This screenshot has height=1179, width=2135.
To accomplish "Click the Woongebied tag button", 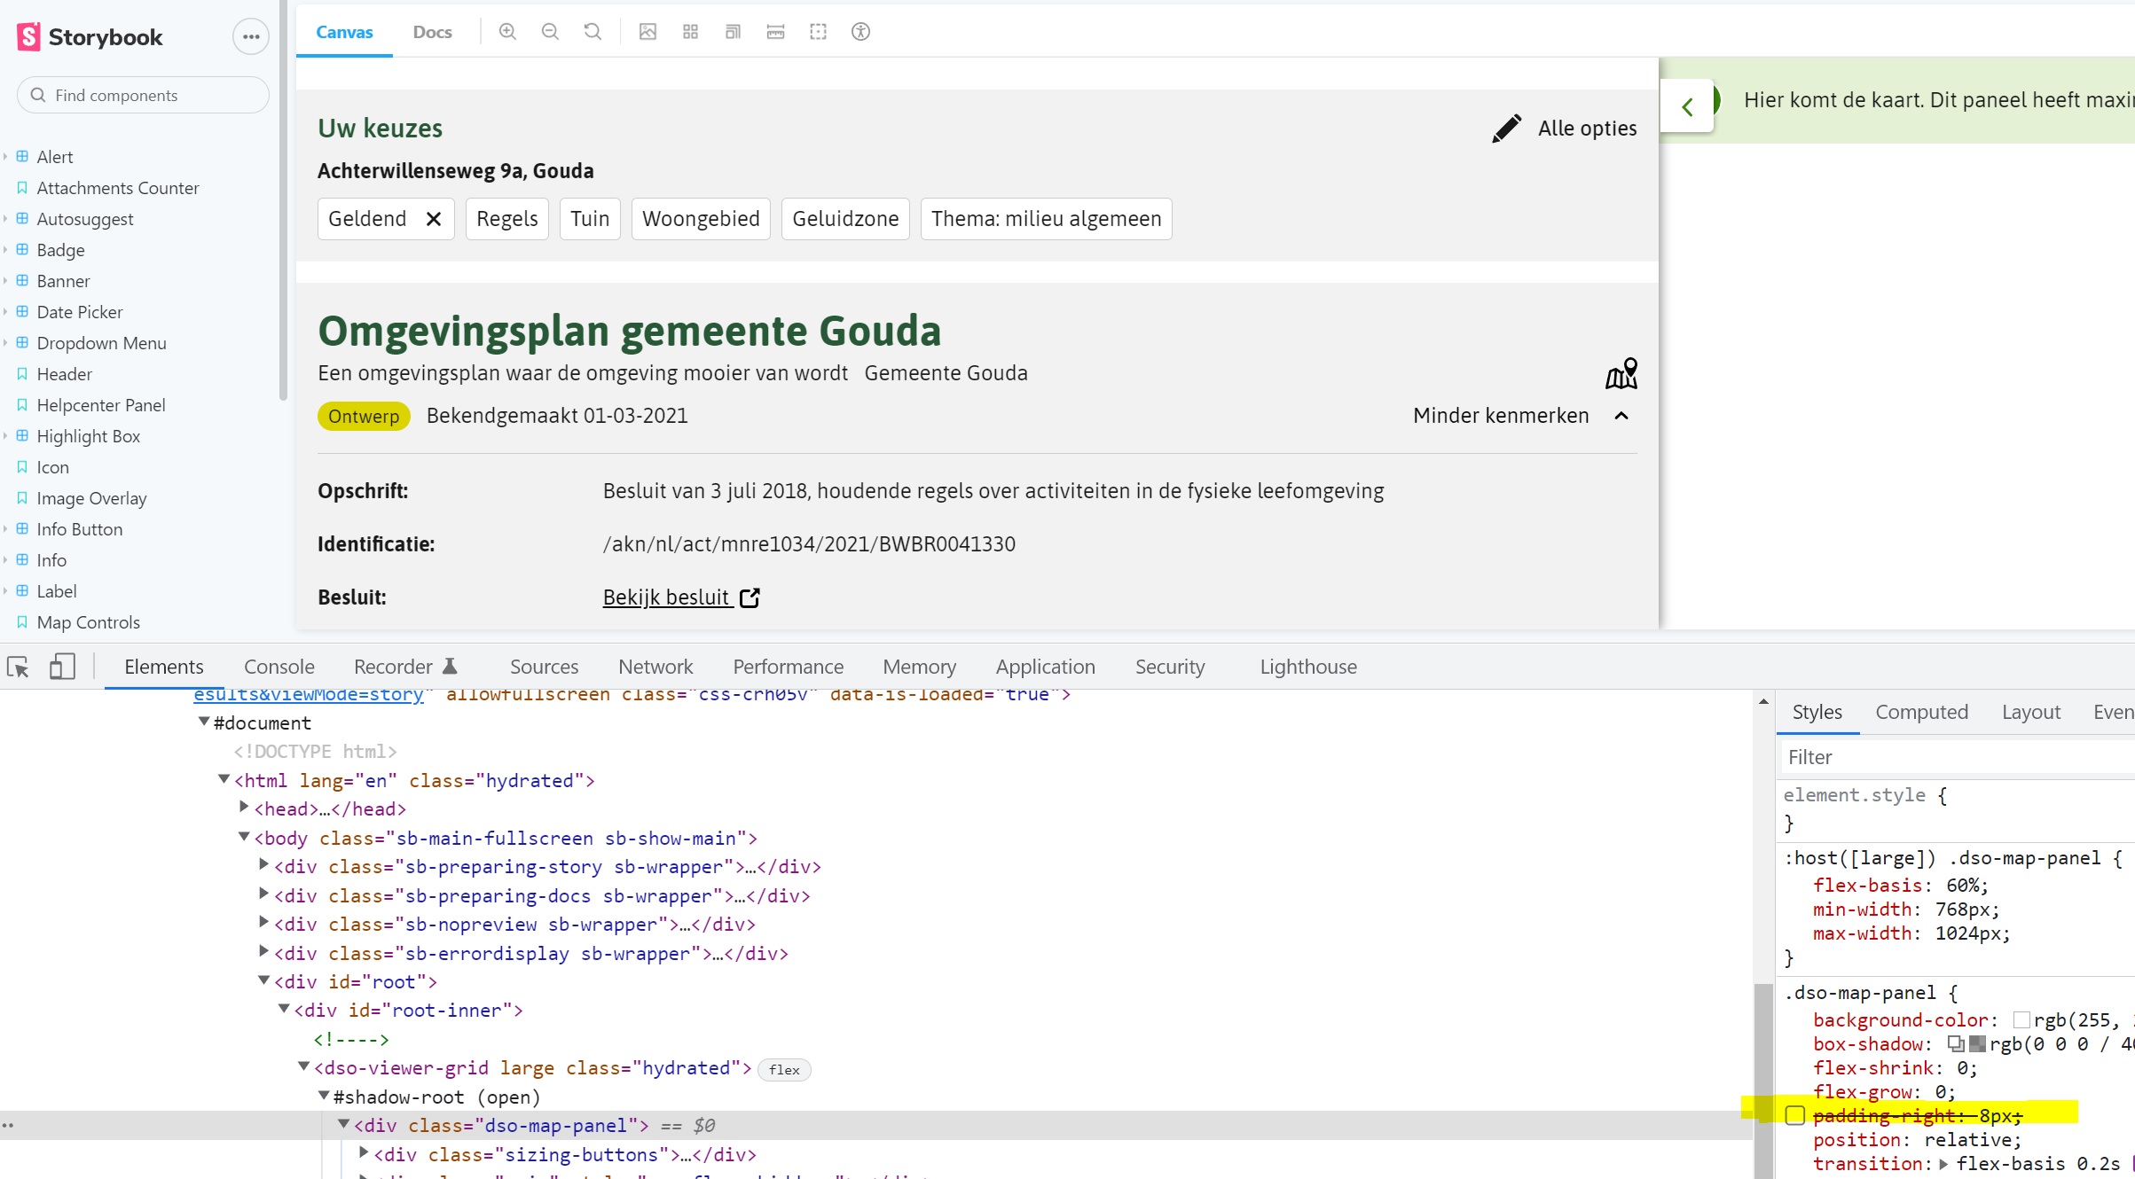I will pos(701,219).
